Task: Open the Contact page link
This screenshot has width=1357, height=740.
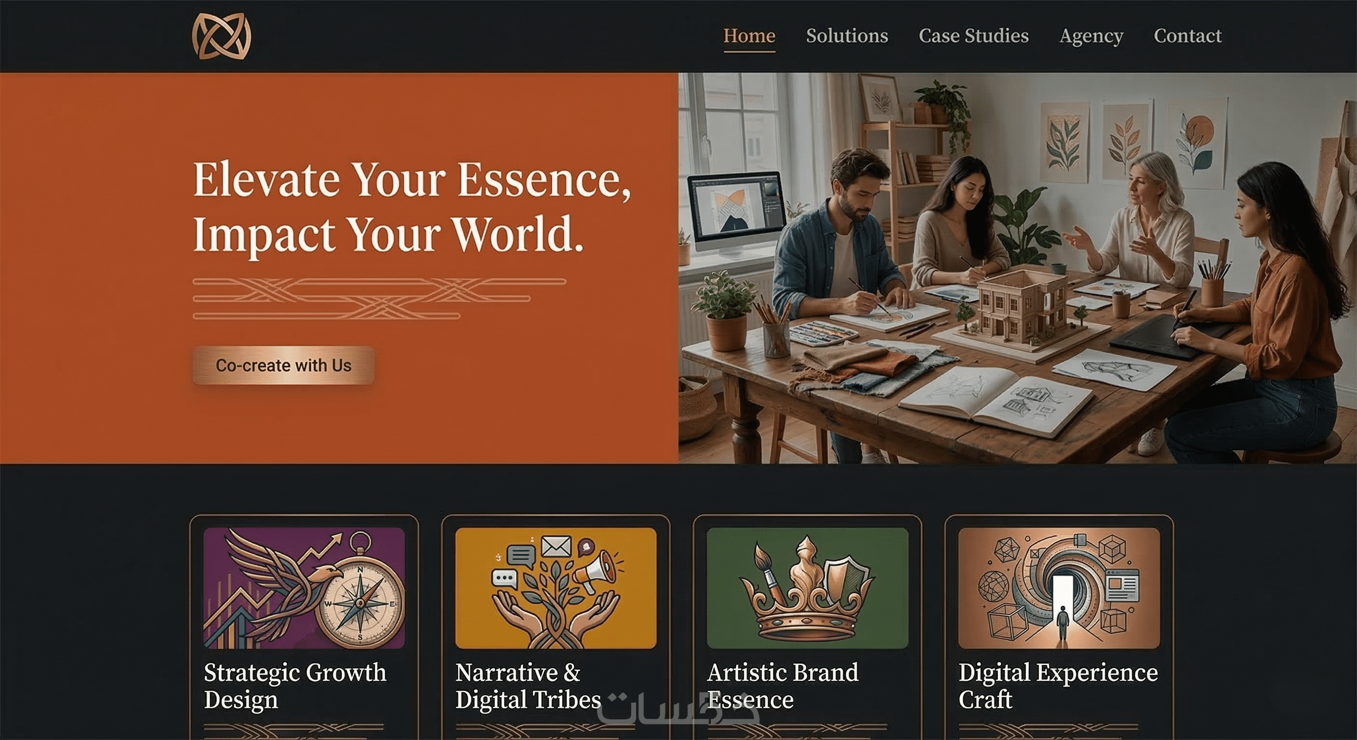Action: pos(1187,36)
